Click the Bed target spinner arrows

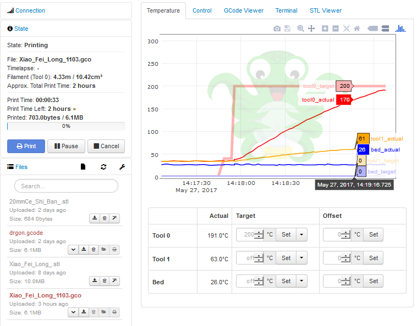click(259, 281)
